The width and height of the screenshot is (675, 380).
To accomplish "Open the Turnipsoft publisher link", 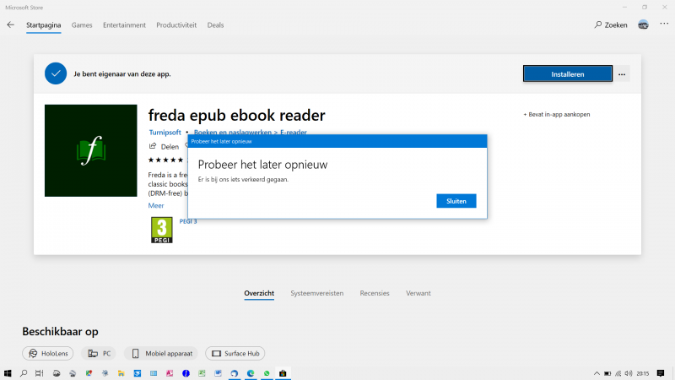I will pyautogui.click(x=165, y=133).
